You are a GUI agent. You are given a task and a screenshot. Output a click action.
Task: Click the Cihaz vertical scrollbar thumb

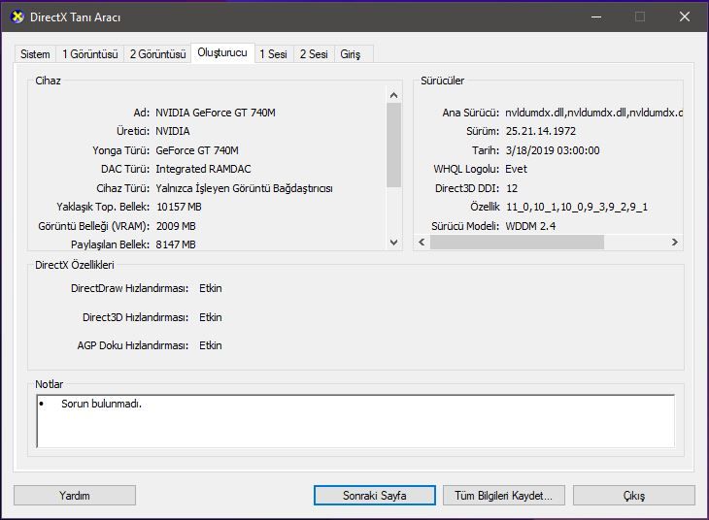pyautogui.click(x=394, y=145)
